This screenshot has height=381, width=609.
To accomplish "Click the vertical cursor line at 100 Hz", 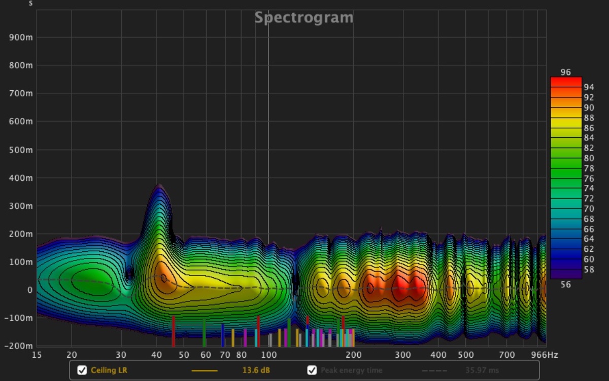I will point(268,152).
